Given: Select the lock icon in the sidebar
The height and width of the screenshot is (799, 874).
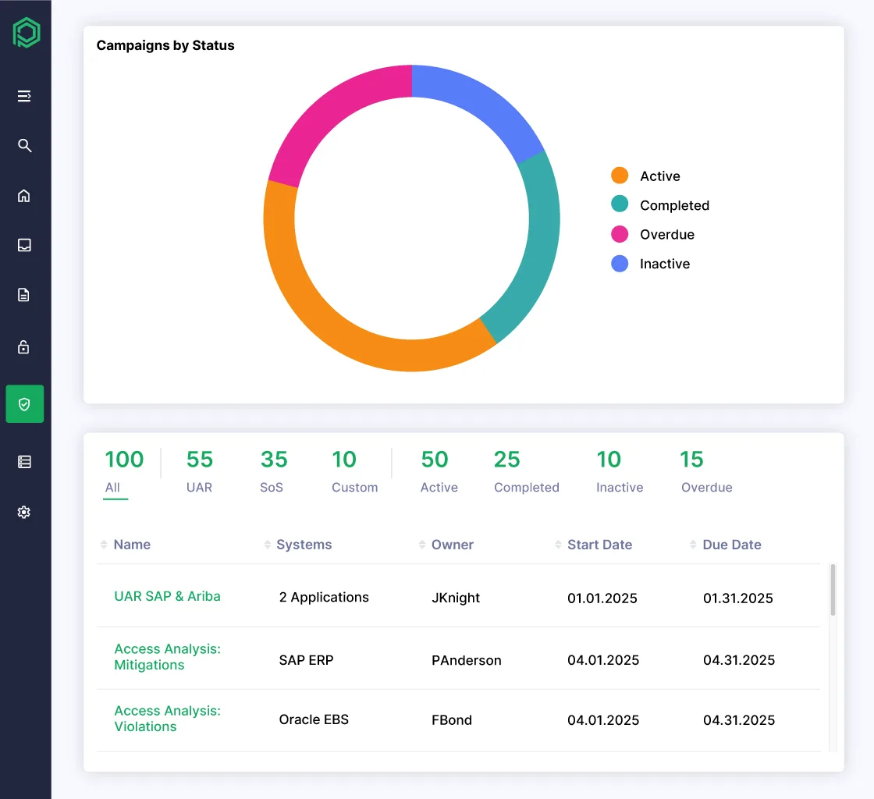Looking at the screenshot, I should (x=23, y=346).
